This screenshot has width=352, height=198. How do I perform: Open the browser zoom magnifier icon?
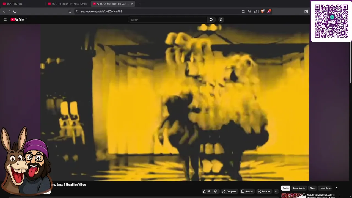click(x=249, y=11)
